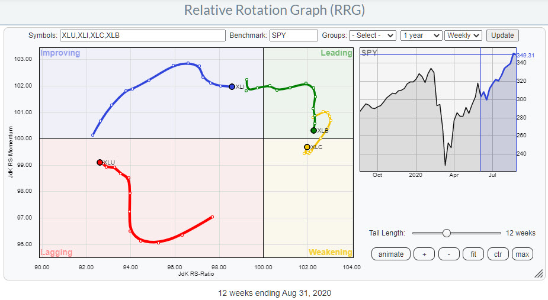The height and width of the screenshot is (300, 548).
Task: Focus the Benchmark SPY text field
Action: pyautogui.click(x=293, y=36)
